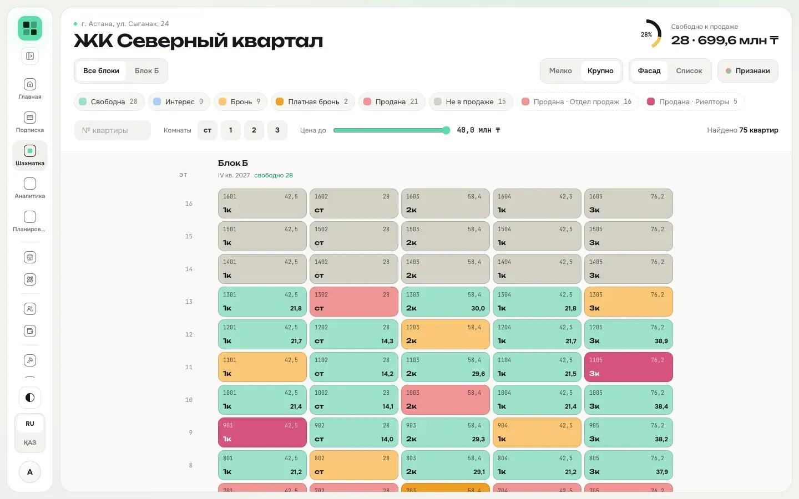This screenshot has width=799, height=499.
Task: Toggle the dark/light theme contrast button
Action: point(30,398)
